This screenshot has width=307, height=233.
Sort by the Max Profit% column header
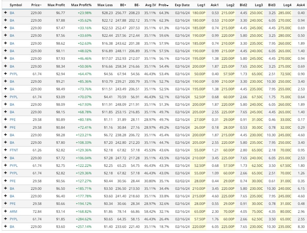pyautogui.click(x=81, y=5)
